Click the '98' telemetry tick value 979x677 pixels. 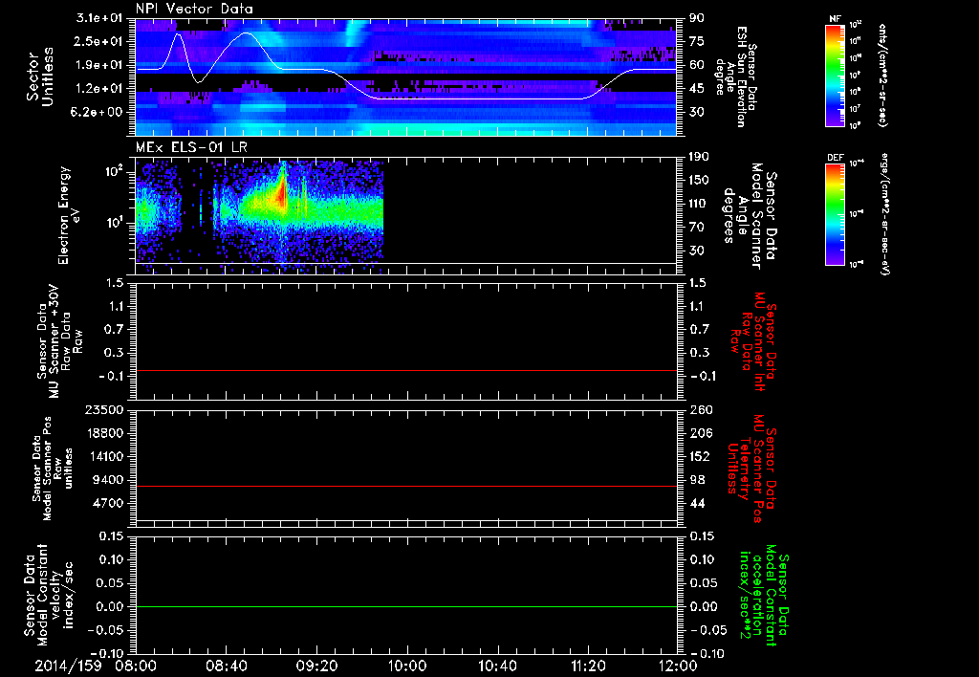tap(696, 480)
